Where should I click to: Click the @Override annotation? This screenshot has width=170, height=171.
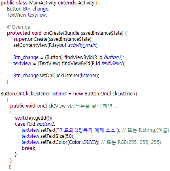pyautogui.click(x=19, y=27)
